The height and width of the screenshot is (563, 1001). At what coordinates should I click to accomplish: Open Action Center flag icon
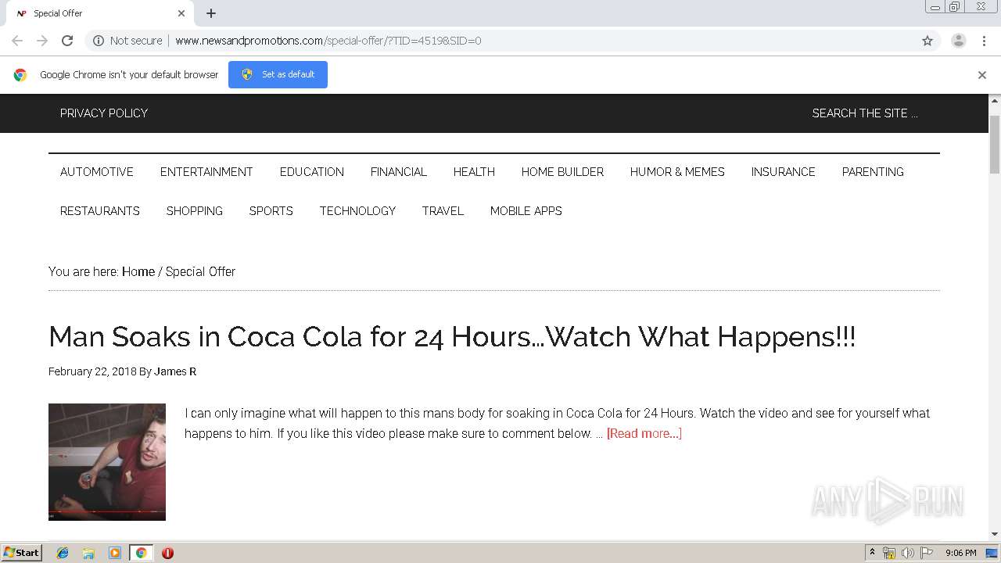pyautogui.click(x=927, y=553)
